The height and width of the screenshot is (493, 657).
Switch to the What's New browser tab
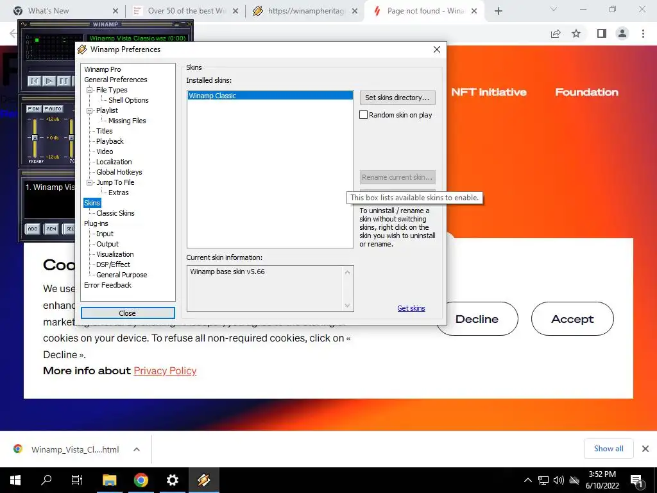click(x=63, y=11)
